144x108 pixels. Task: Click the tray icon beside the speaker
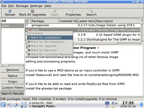(x=116, y=103)
